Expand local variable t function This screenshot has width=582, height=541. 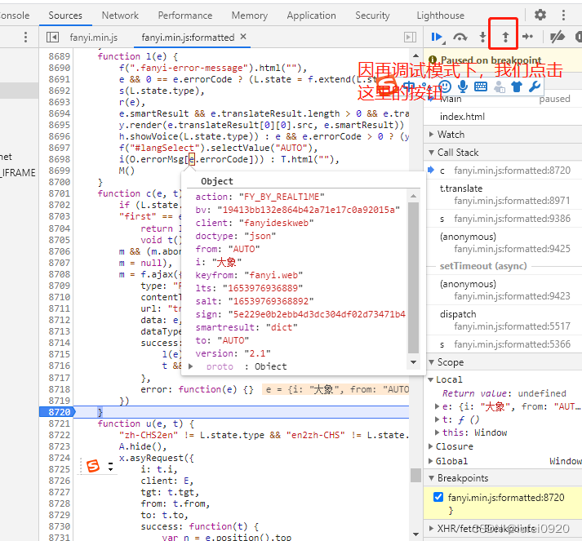pos(438,419)
